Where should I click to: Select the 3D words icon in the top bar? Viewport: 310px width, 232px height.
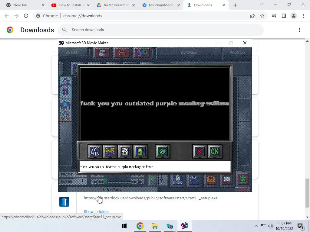142,53
